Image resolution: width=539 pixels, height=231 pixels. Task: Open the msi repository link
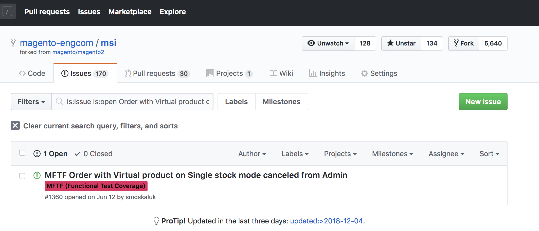(x=109, y=43)
